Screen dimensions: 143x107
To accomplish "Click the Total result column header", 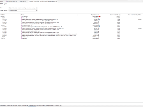I will click(115, 15).
